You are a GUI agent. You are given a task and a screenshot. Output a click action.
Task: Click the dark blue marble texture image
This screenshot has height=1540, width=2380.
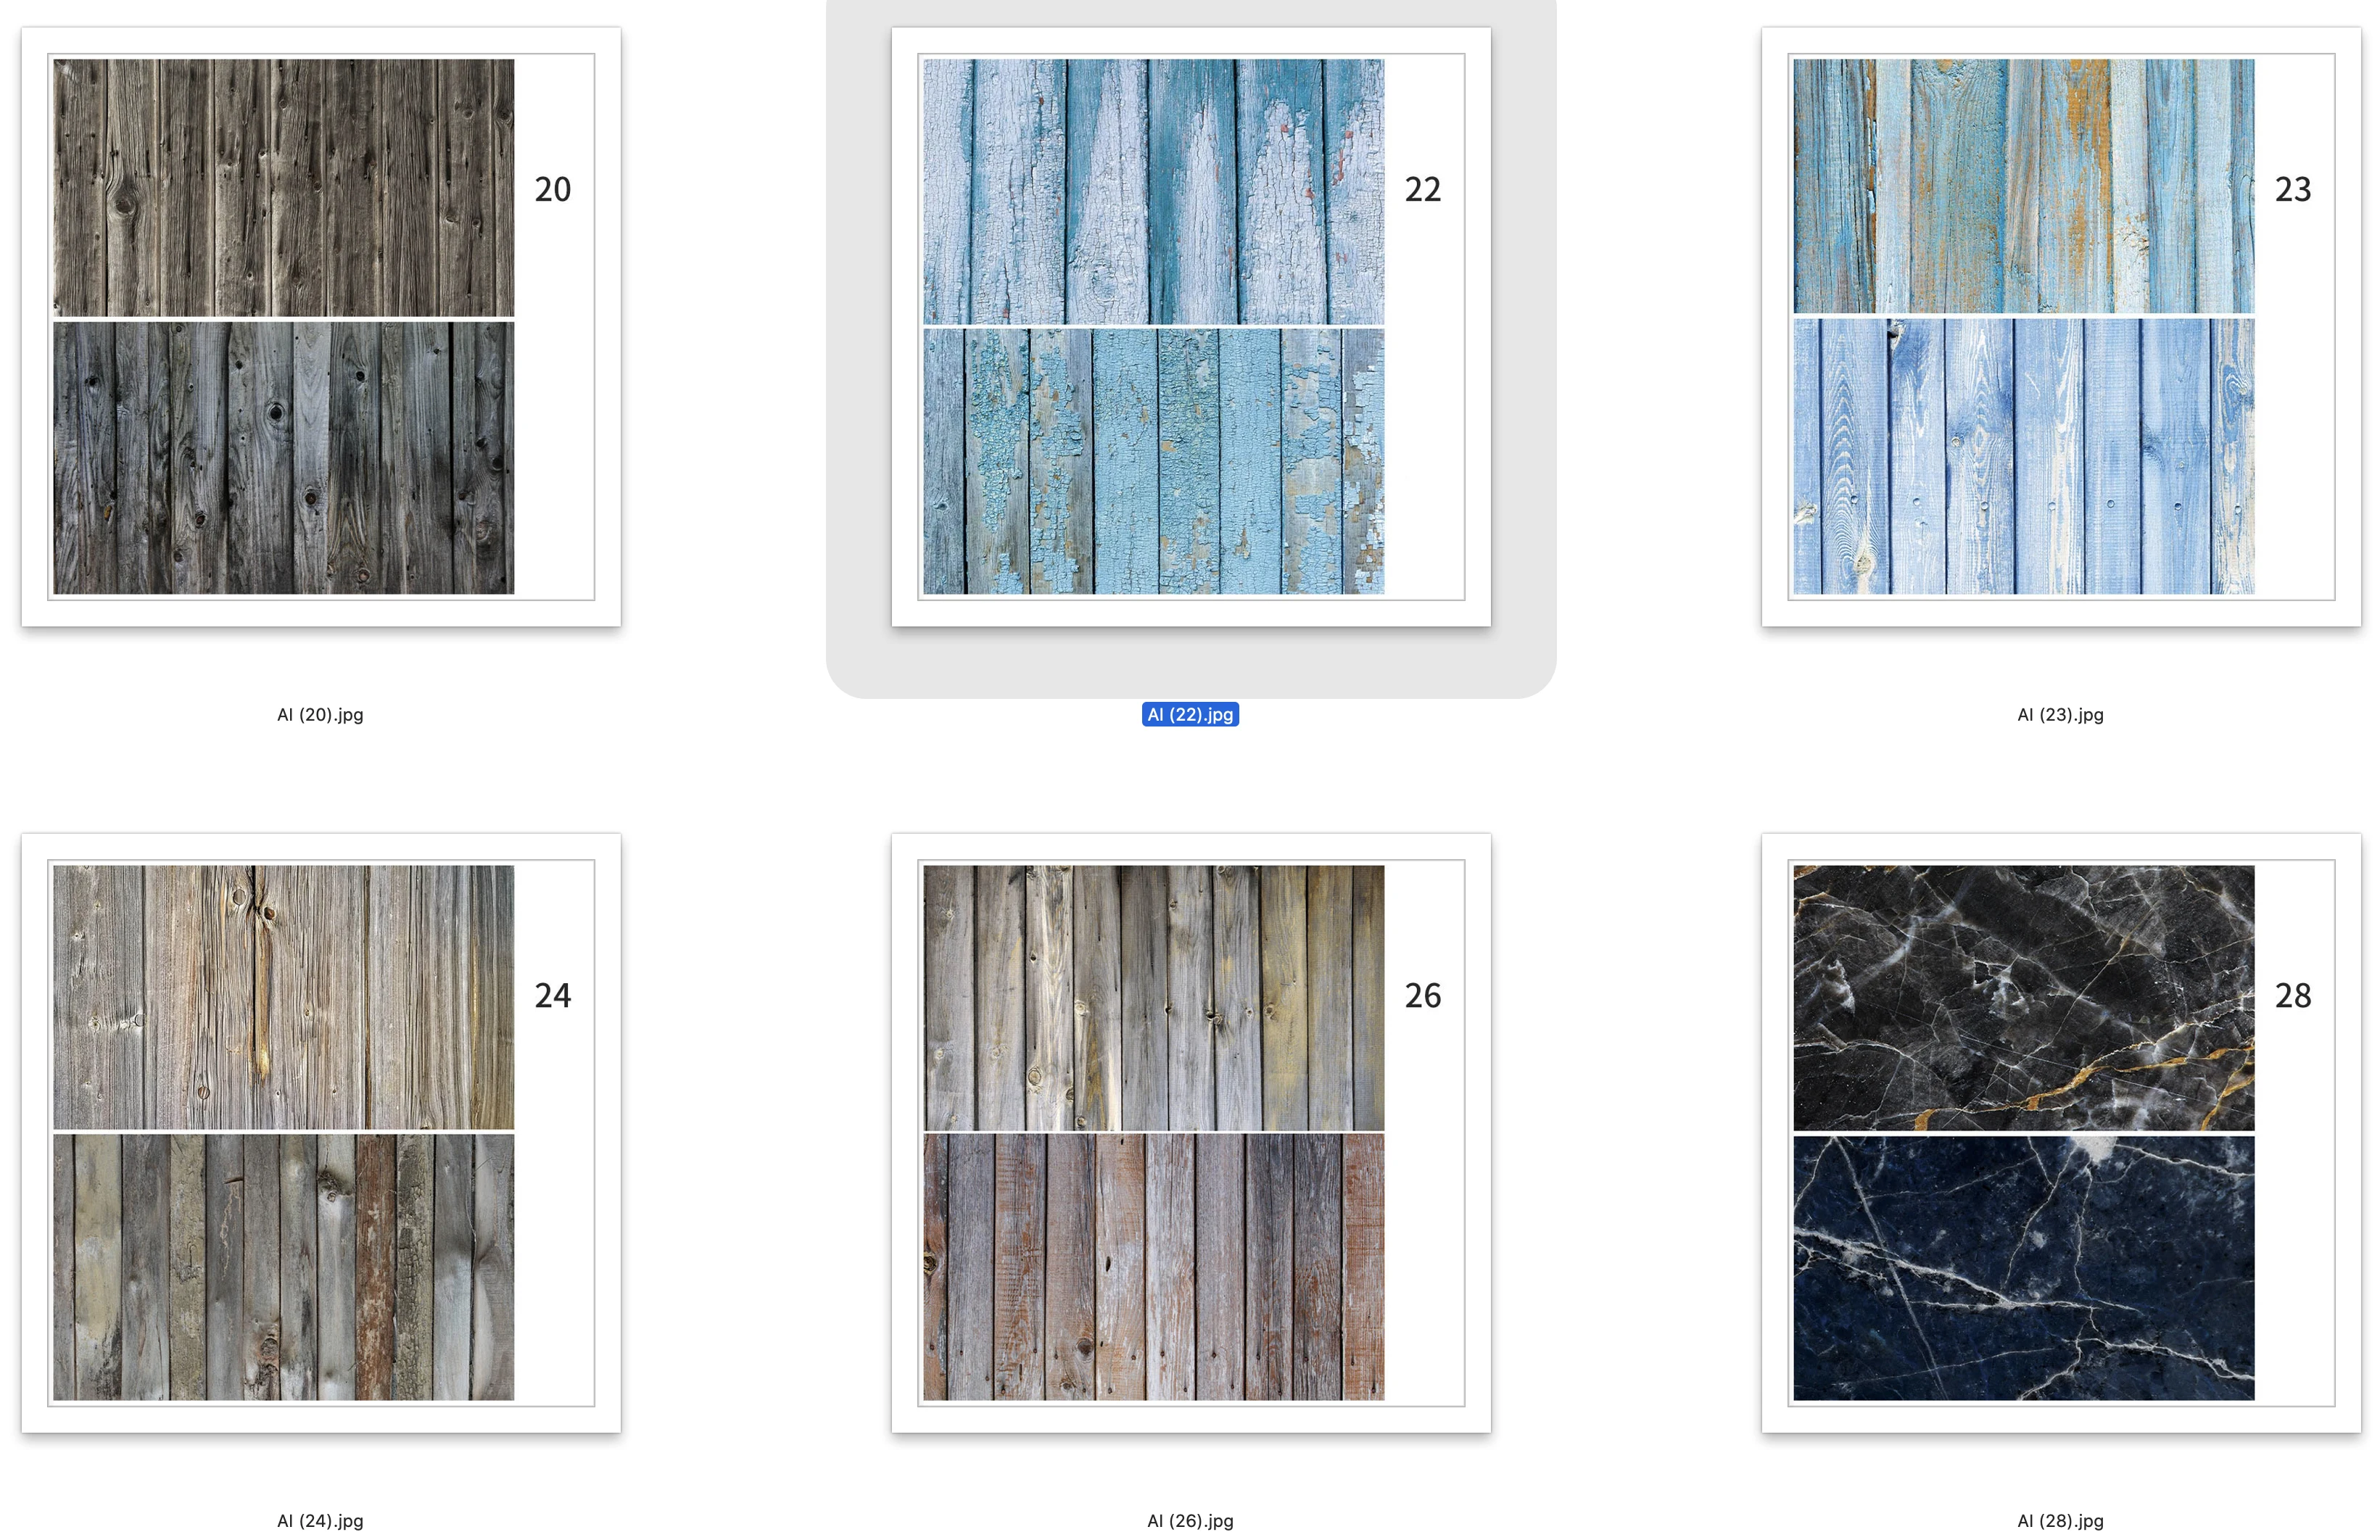click(2024, 1267)
